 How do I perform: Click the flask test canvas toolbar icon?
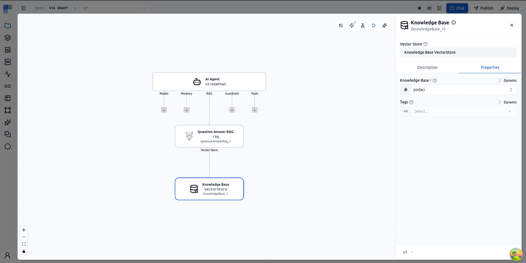click(x=363, y=25)
